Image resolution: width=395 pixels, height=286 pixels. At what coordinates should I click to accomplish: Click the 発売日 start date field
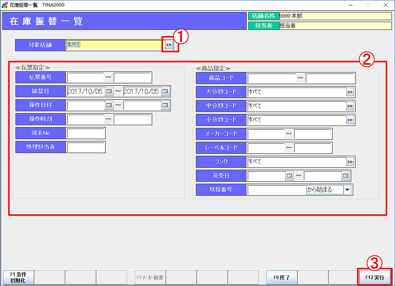coord(266,176)
